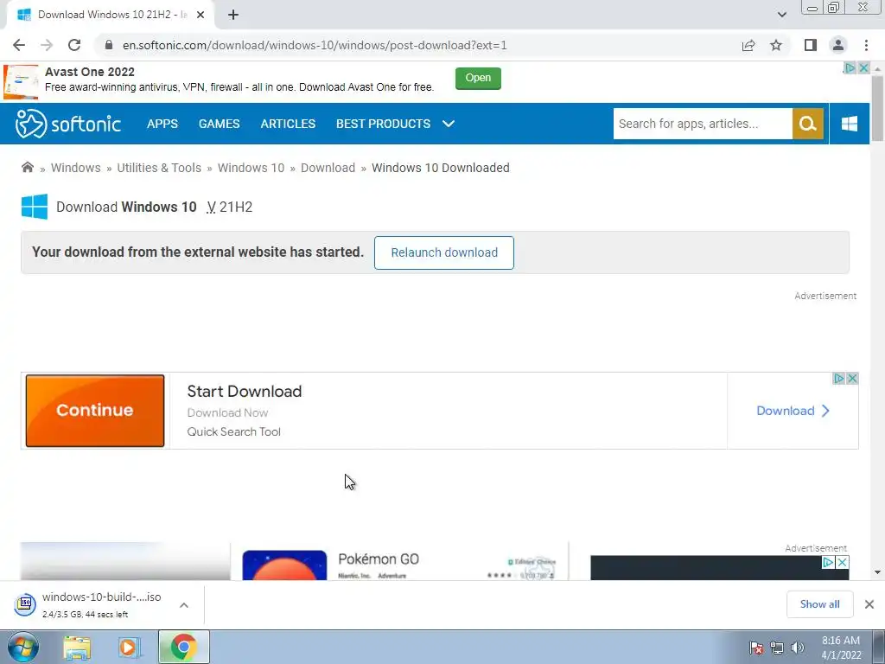Close the top Avast banner ad
The width and height of the screenshot is (885, 664).
tap(863, 68)
